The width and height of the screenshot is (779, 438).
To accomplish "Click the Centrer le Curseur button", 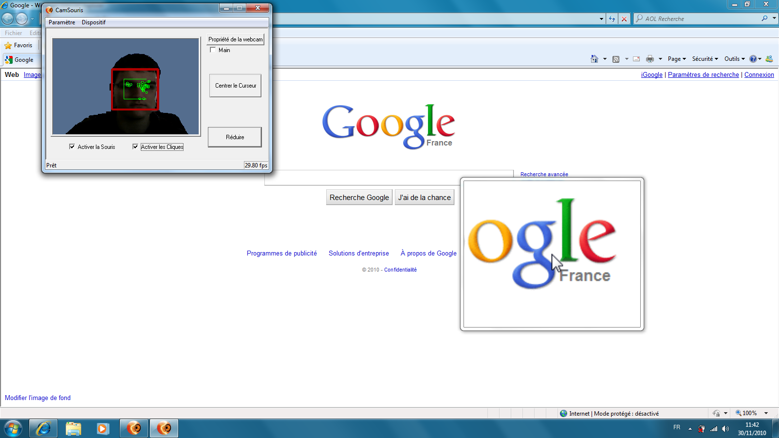I will pos(236,86).
